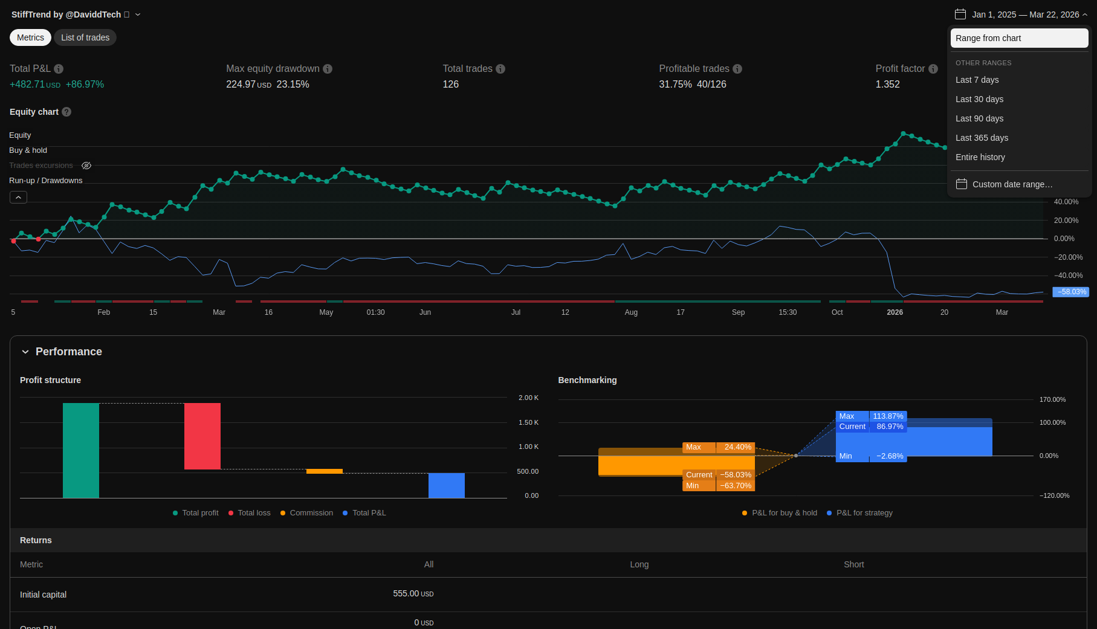
Task: Toggle Run-up / Drawdowns chart series
Action: click(45, 181)
